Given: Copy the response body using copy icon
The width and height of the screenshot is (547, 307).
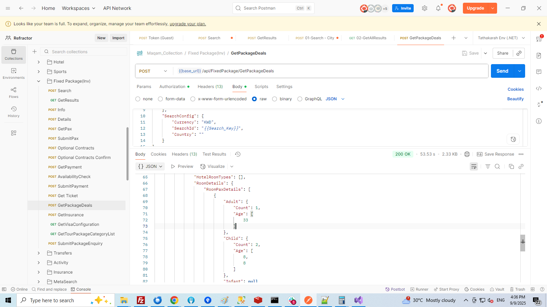Looking at the screenshot, I should pos(511,166).
